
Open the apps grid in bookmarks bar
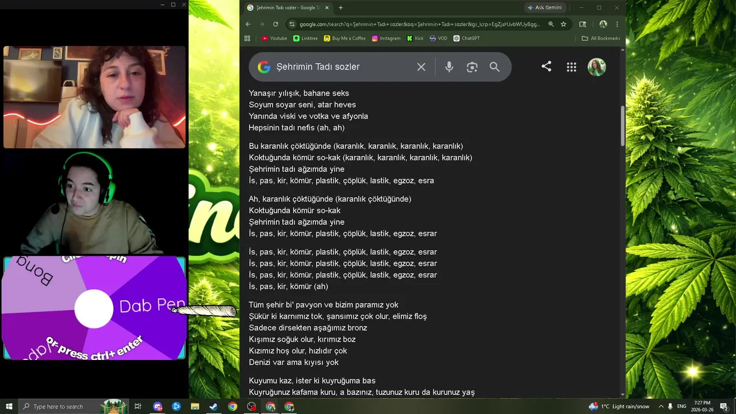click(247, 39)
